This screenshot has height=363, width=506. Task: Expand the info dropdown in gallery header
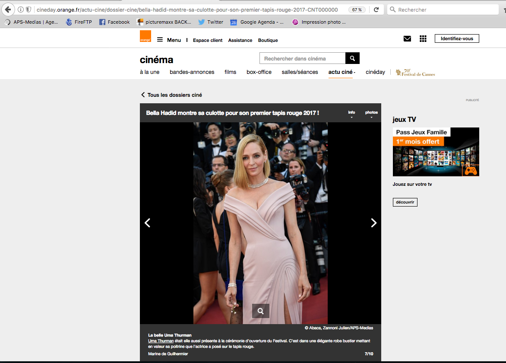point(351,114)
